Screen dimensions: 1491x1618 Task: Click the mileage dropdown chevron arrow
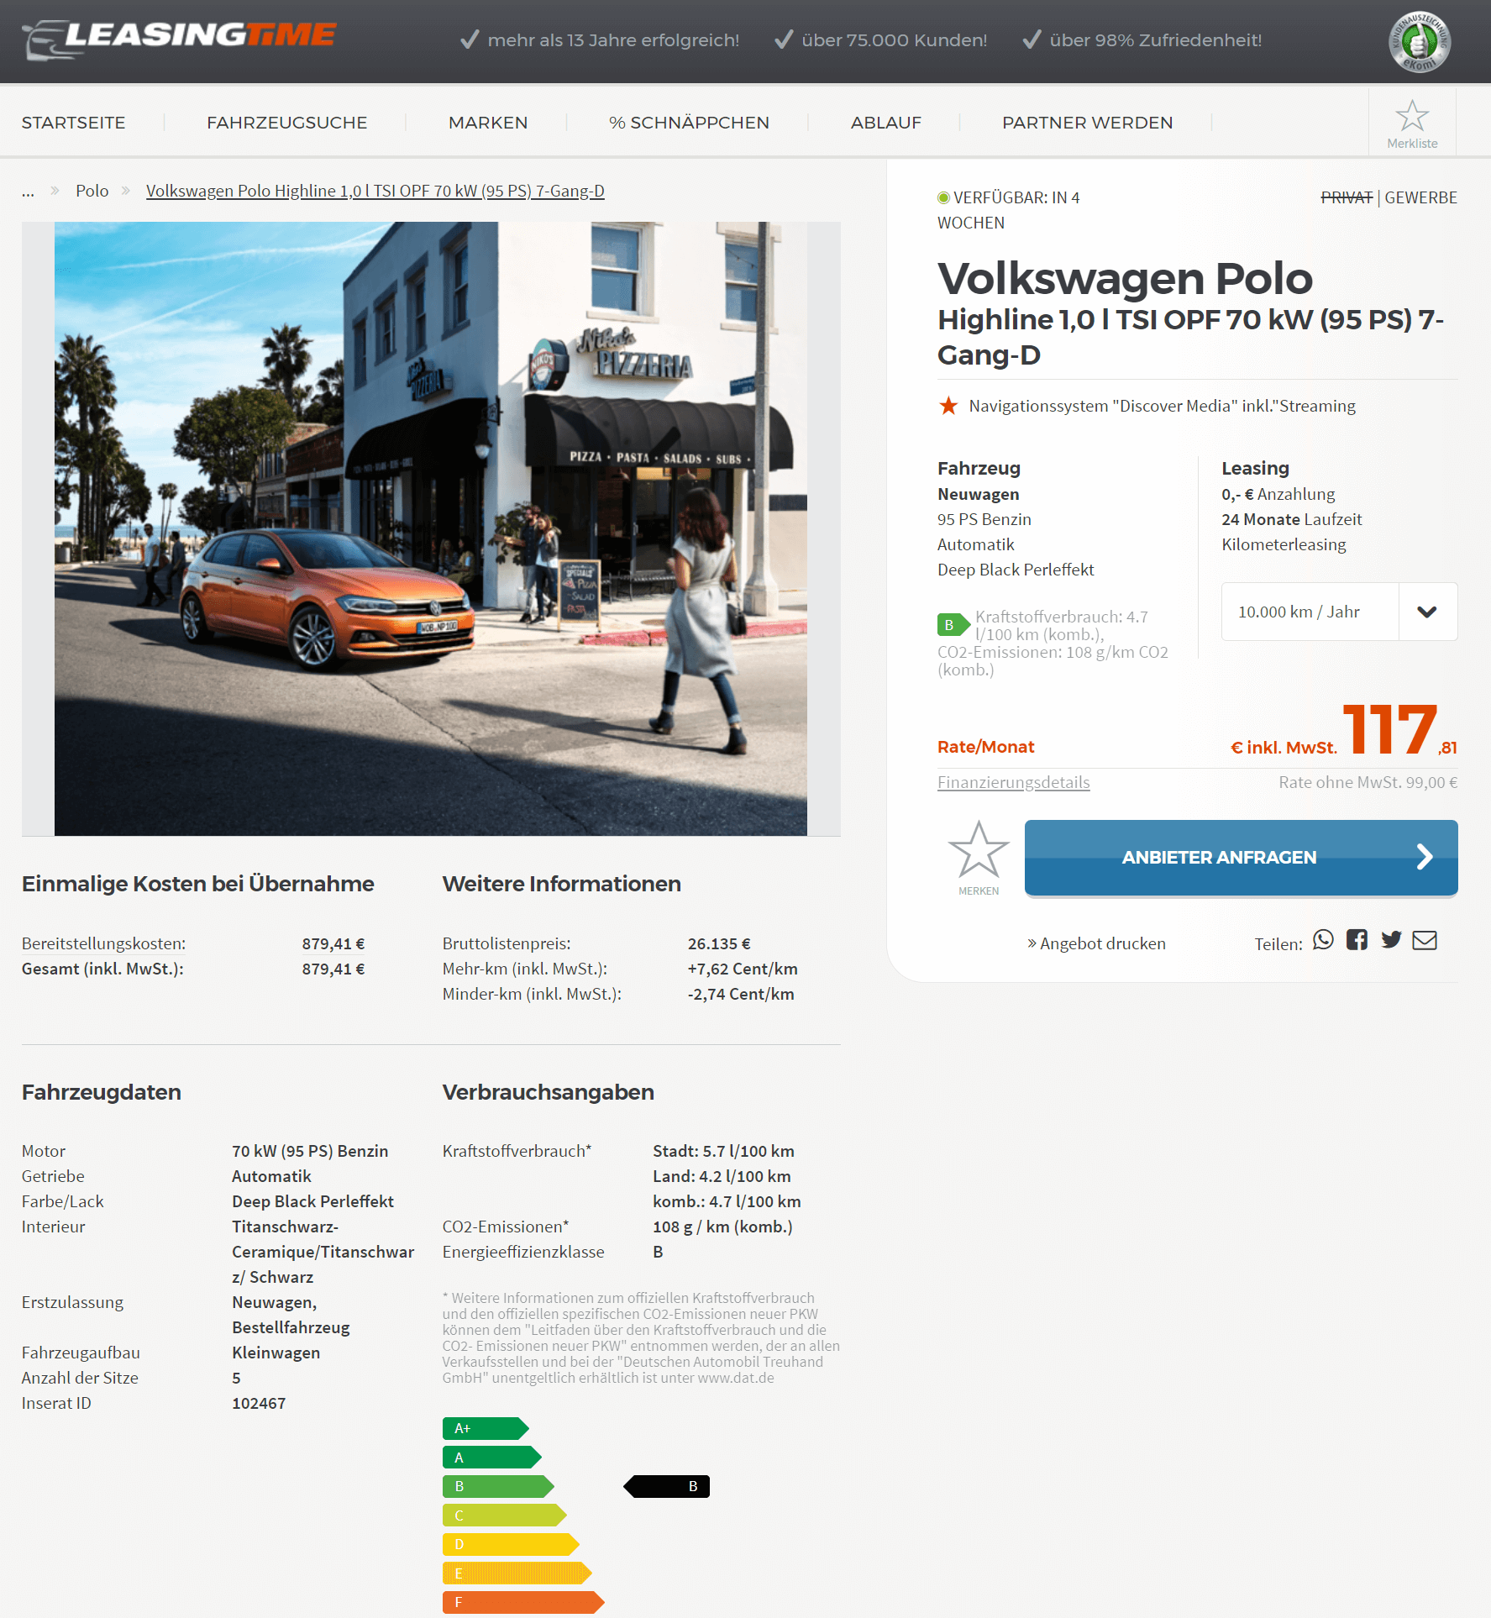[1427, 612]
